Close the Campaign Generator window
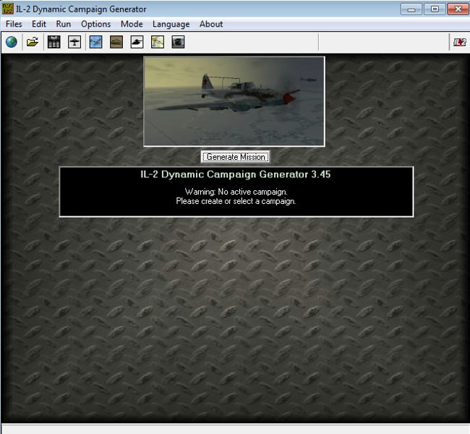The image size is (470, 434). pyautogui.click(x=458, y=9)
